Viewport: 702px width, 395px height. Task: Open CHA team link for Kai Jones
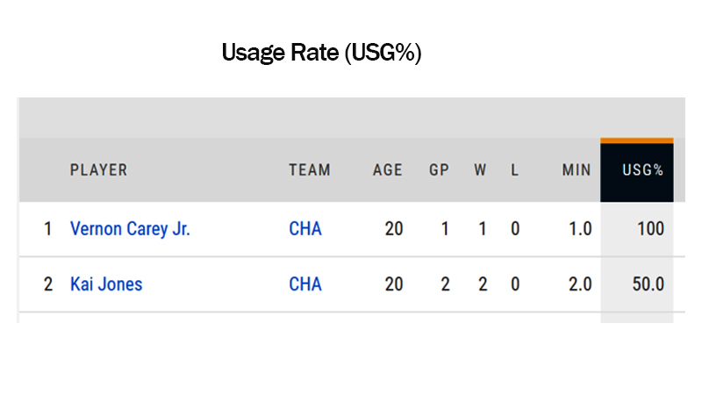coord(305,284)
